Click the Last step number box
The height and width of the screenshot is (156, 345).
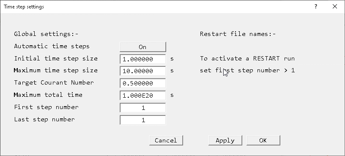[143, 120]
